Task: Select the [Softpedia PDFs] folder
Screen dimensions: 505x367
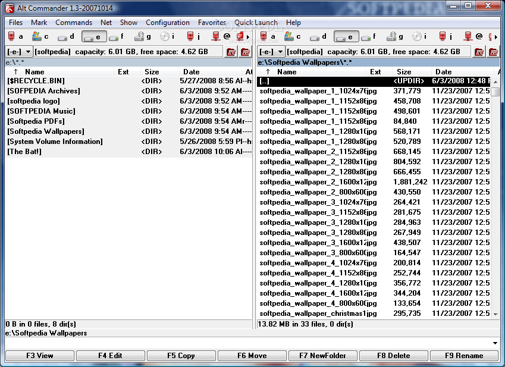Action: [x=128, y=121]
